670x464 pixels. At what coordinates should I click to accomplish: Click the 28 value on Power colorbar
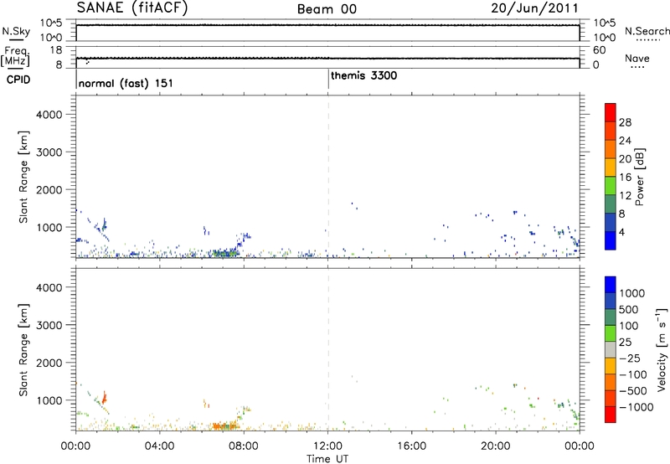[x=625, y=122]
